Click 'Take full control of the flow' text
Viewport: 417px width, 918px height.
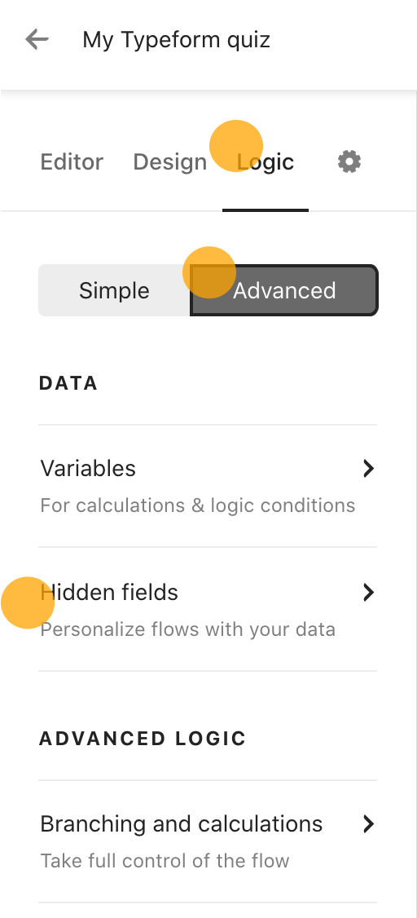pos(165,861)
